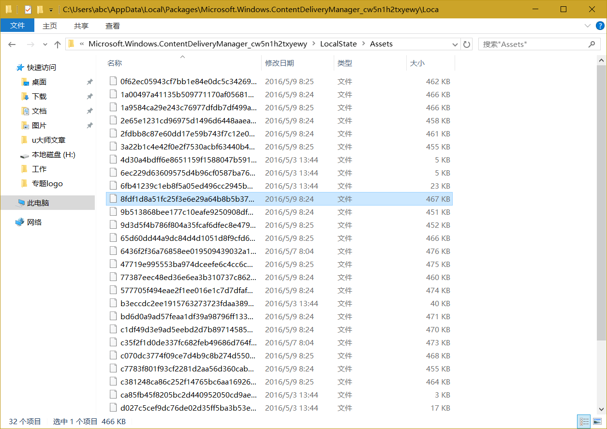This screenshot has height=429, width=607.
Task: Click the search magnifier icon
Action: pyautogui.click(x=592, y=44)
